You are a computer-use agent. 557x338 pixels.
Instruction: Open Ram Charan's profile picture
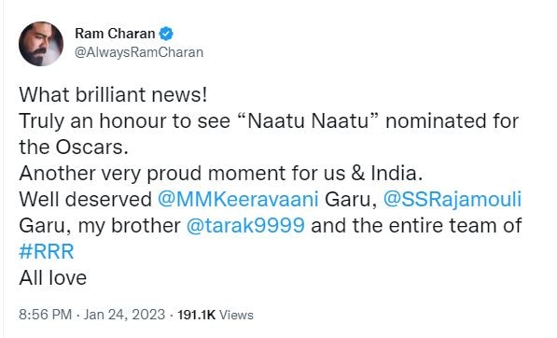41,44
